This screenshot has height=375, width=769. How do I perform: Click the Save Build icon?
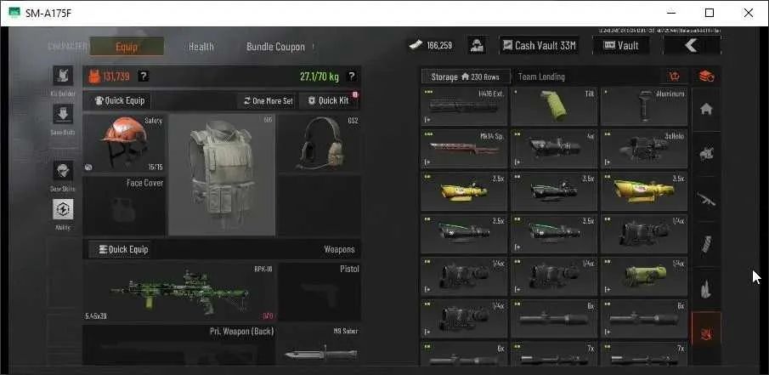tap(63, 114)
